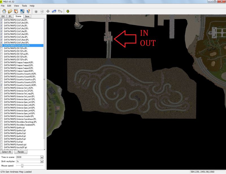Screen dimensions: 226x174
Task: Click the round target dot toolbar icon
Action: coord(36,11)
